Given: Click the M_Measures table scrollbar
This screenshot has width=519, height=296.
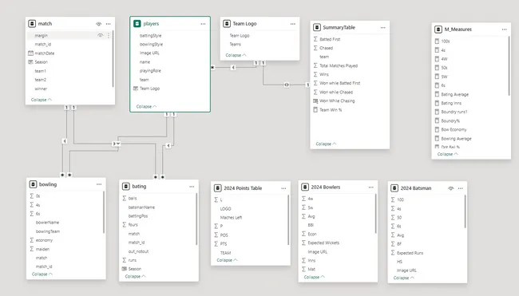Looking at the screenshot, I should click(x=509, y=66).
